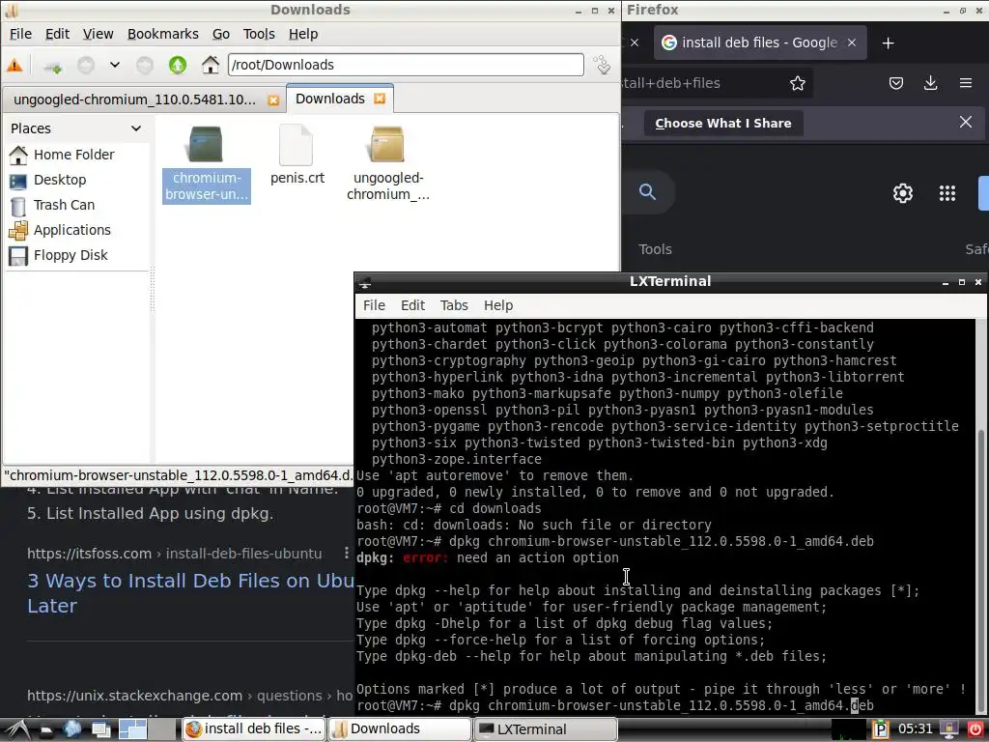This screenshot has width=989, height=742.
Task: Click the new tab toolbar icon in file manager
Action: coord(53,65)
